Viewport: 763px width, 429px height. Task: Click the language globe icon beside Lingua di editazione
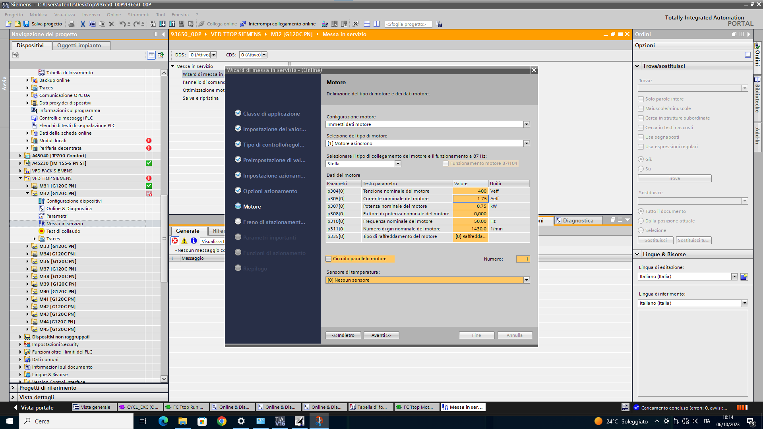pos(744,276)
